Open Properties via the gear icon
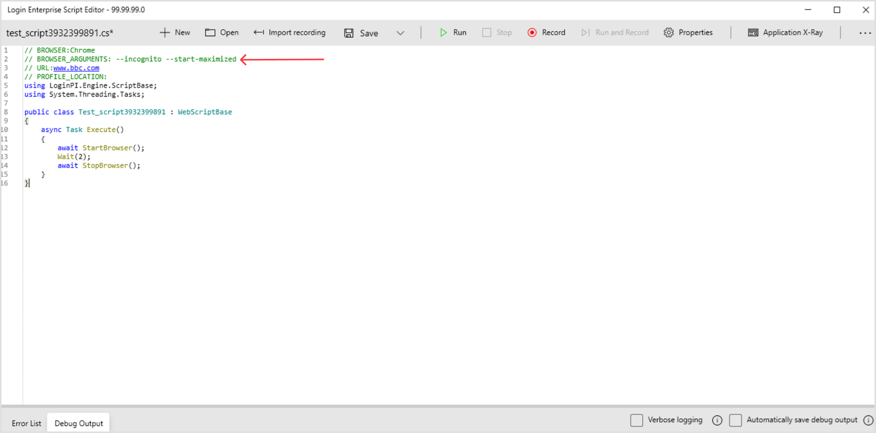This screenshot has height=433, width=876. (668, 33)
